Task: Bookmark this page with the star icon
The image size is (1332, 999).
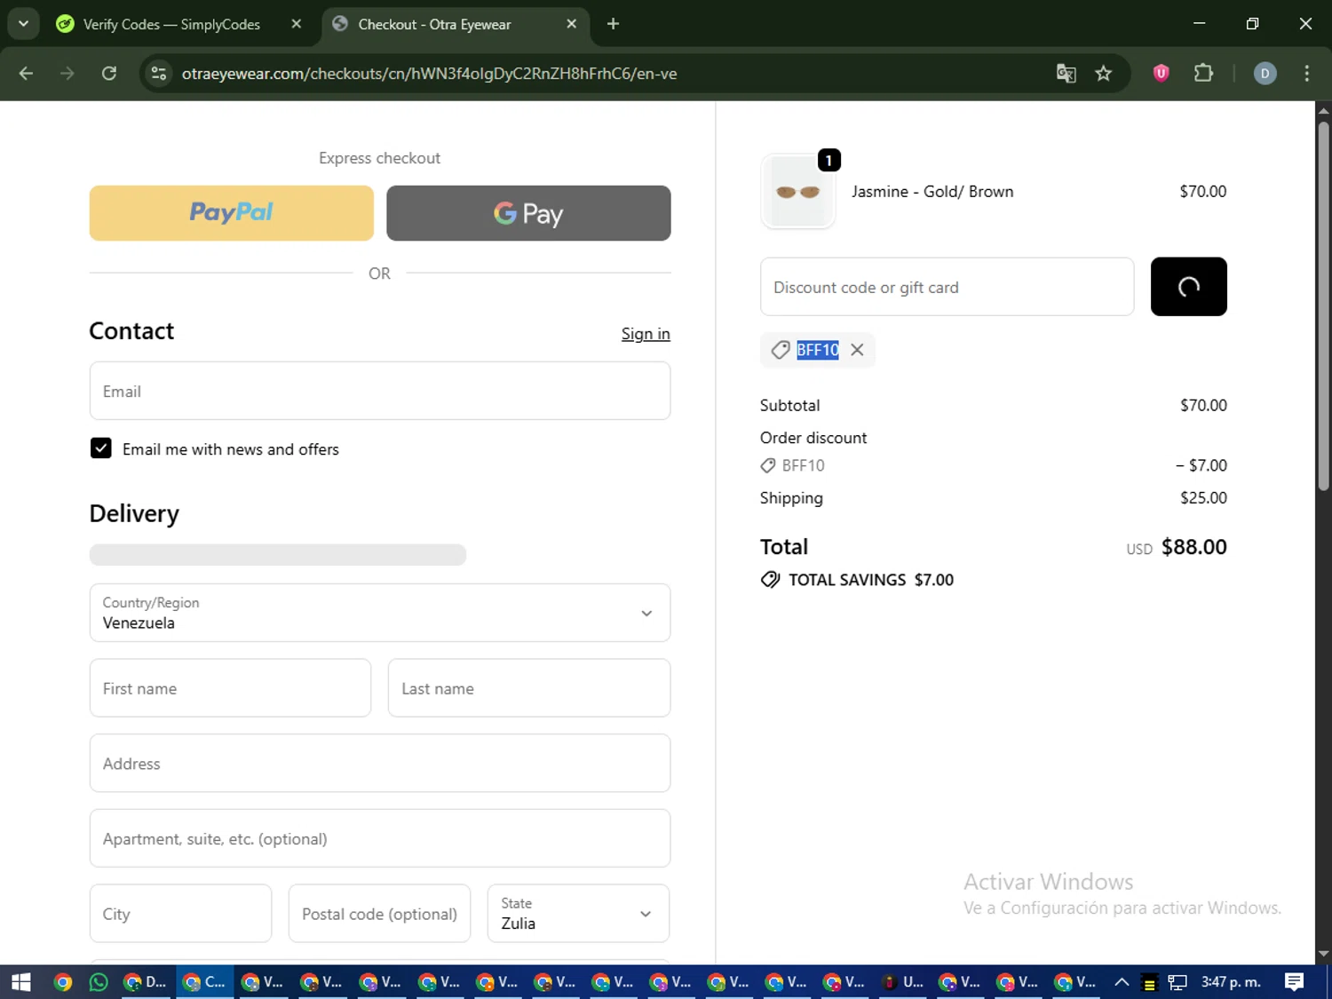Action: (x=1104, y=74)
